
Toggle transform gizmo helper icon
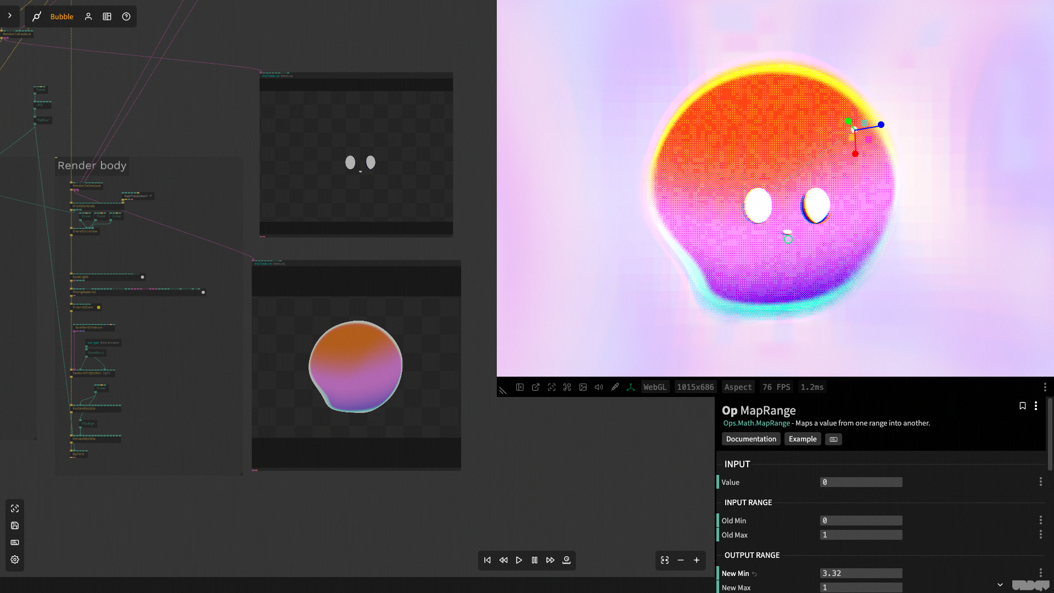click(x=631, y=387)
